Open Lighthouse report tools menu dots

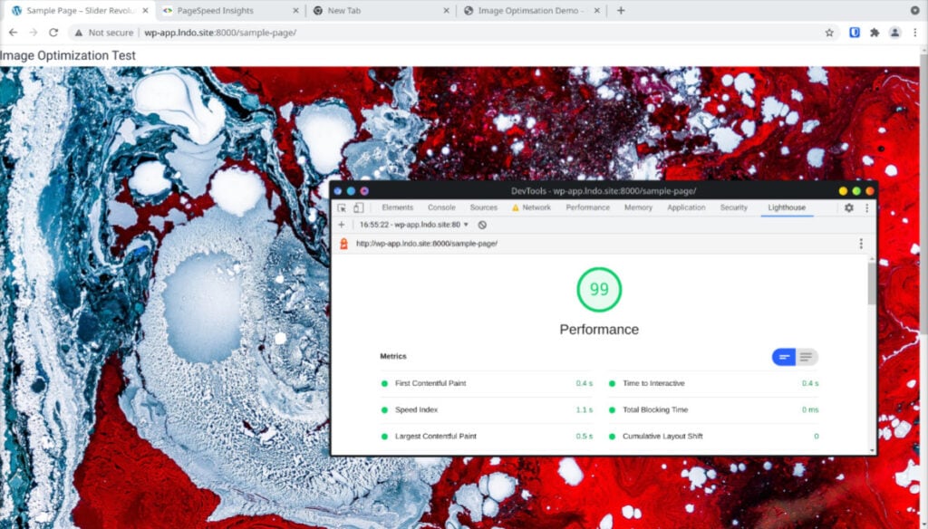click(861, 244)
